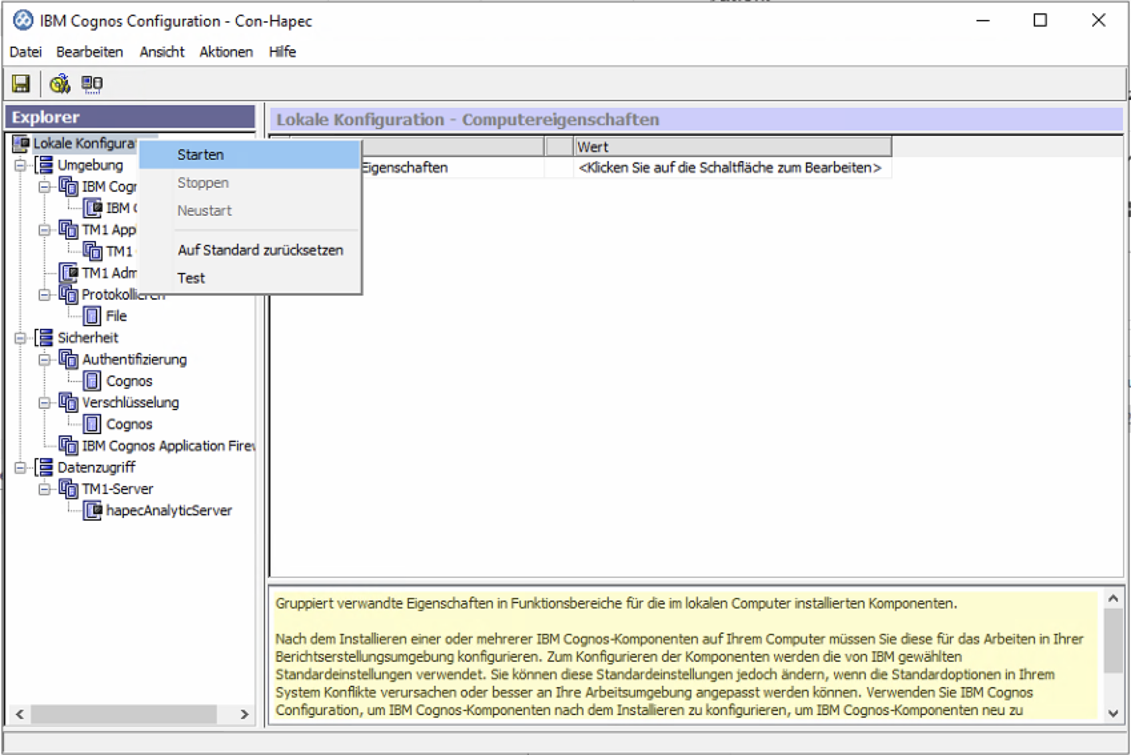The height and width of the screenshot is (755, 1131).
Task: Click the IBM Cognos Application Firewall icon
Action: coord(68,445)
